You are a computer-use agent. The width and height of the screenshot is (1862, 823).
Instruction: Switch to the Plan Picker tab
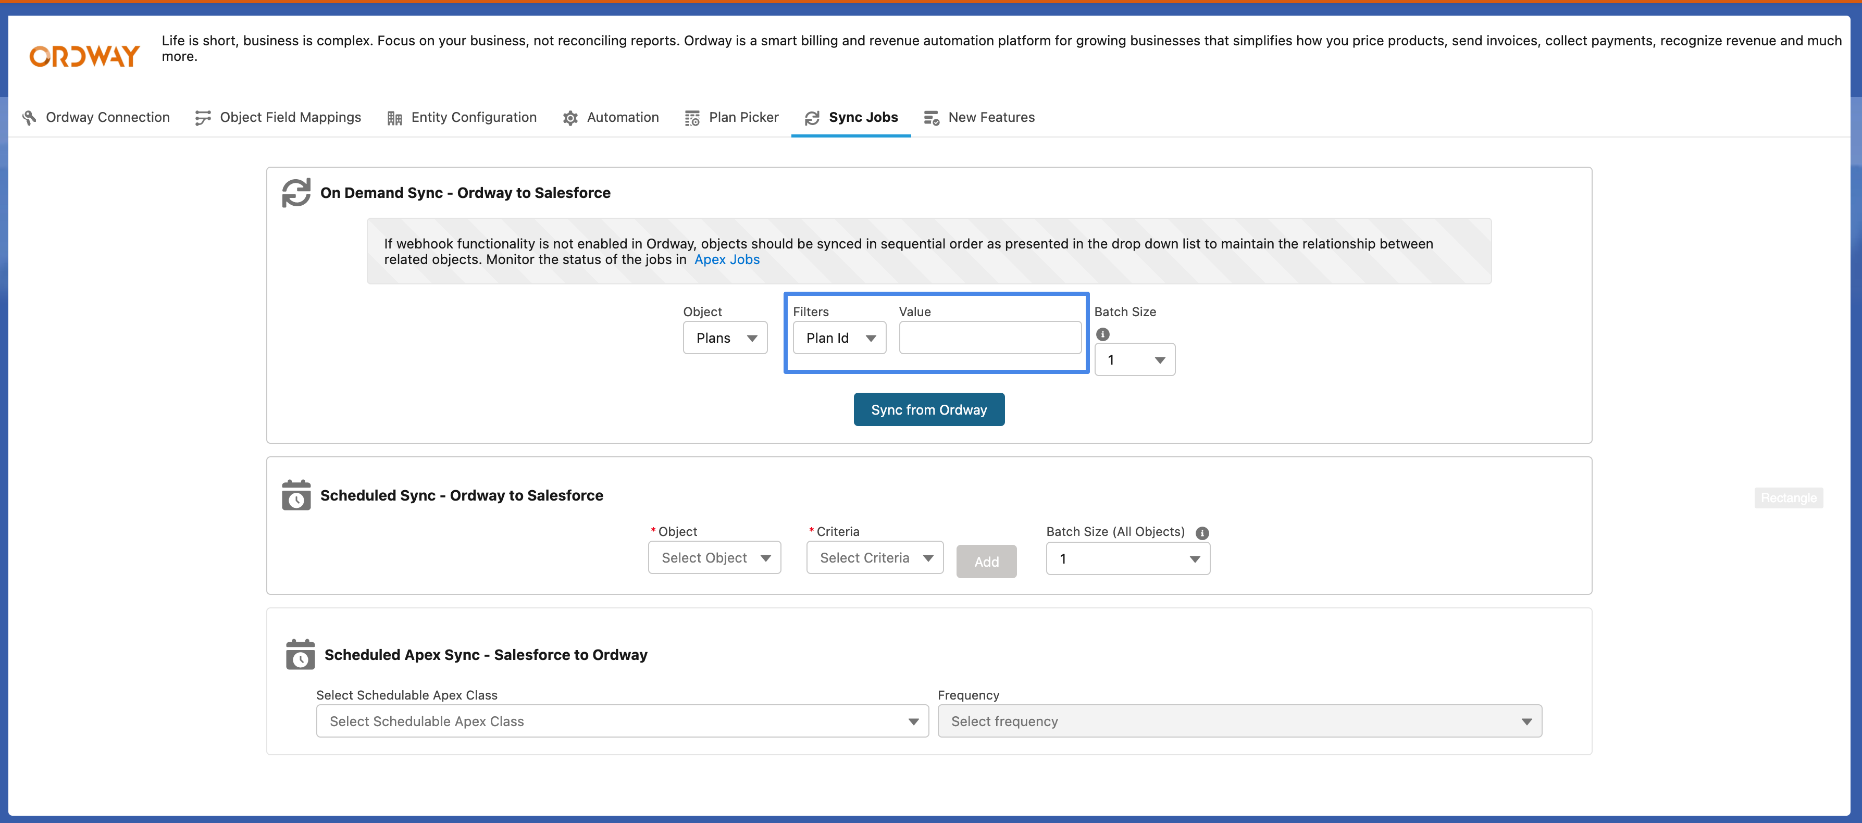tap(731, 117)
